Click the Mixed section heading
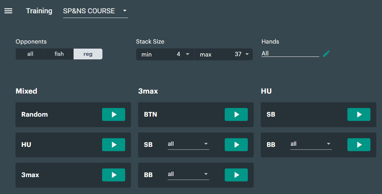Image resolution: width=382 pixels, height=194 pixels. pyautogui.click(x=26, y=91)
